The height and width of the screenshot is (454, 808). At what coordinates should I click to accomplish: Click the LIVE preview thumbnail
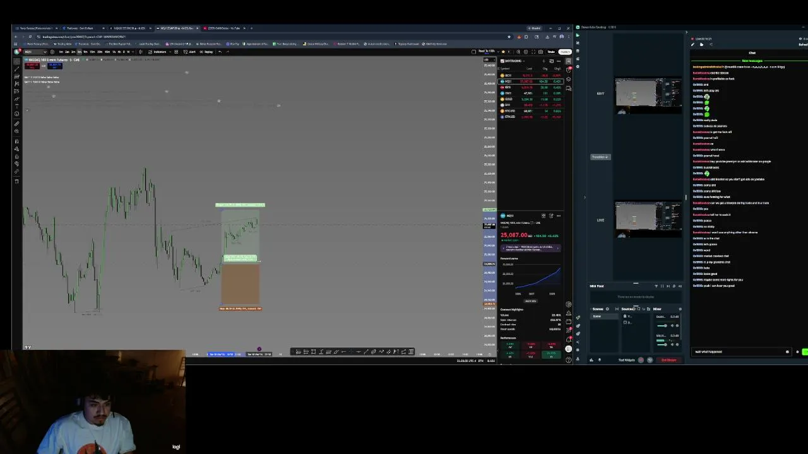pyautogui.click(x=648, y=220)
